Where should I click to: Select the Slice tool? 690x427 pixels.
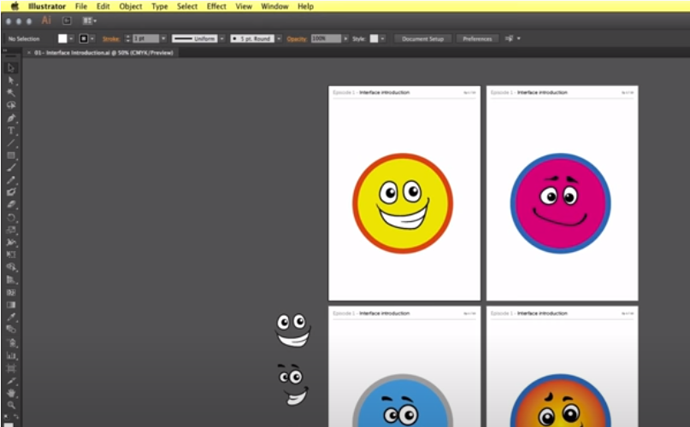pyautogui.click(x=11, y=381)
